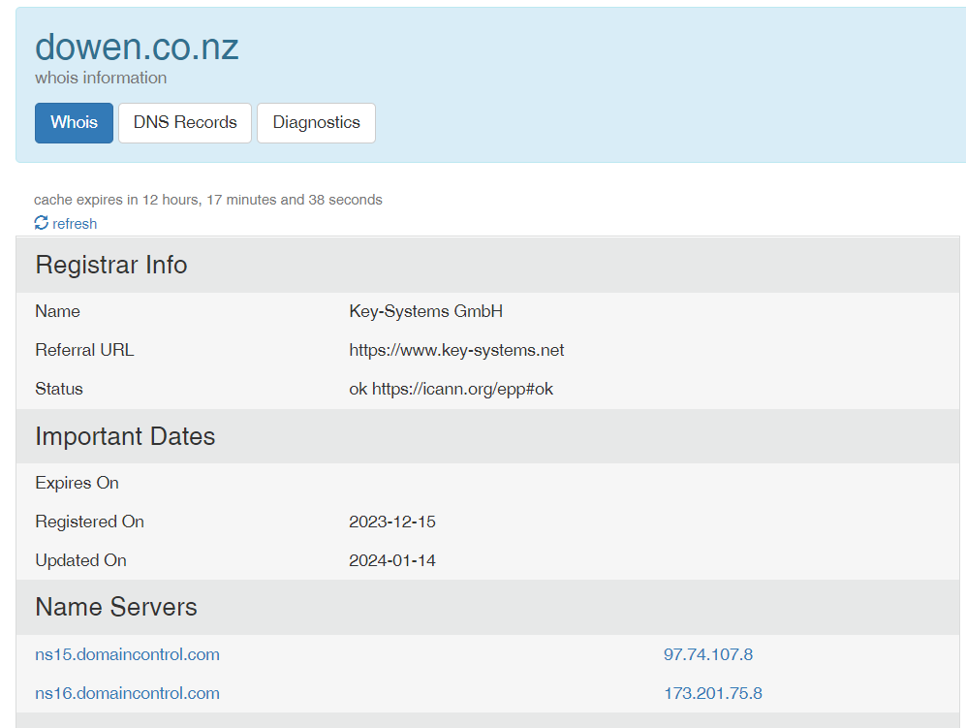Click the registered date 2023-12-15
This screenshot has width=966, height=728.
(392, 522)
